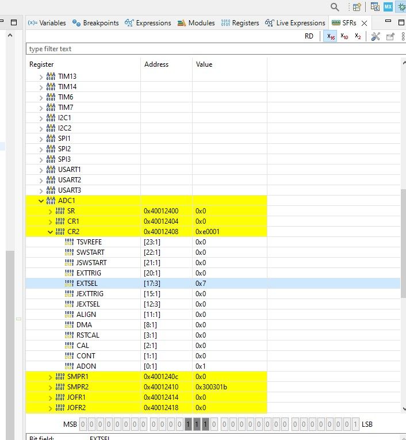Click the address 0x40012418

161,408
